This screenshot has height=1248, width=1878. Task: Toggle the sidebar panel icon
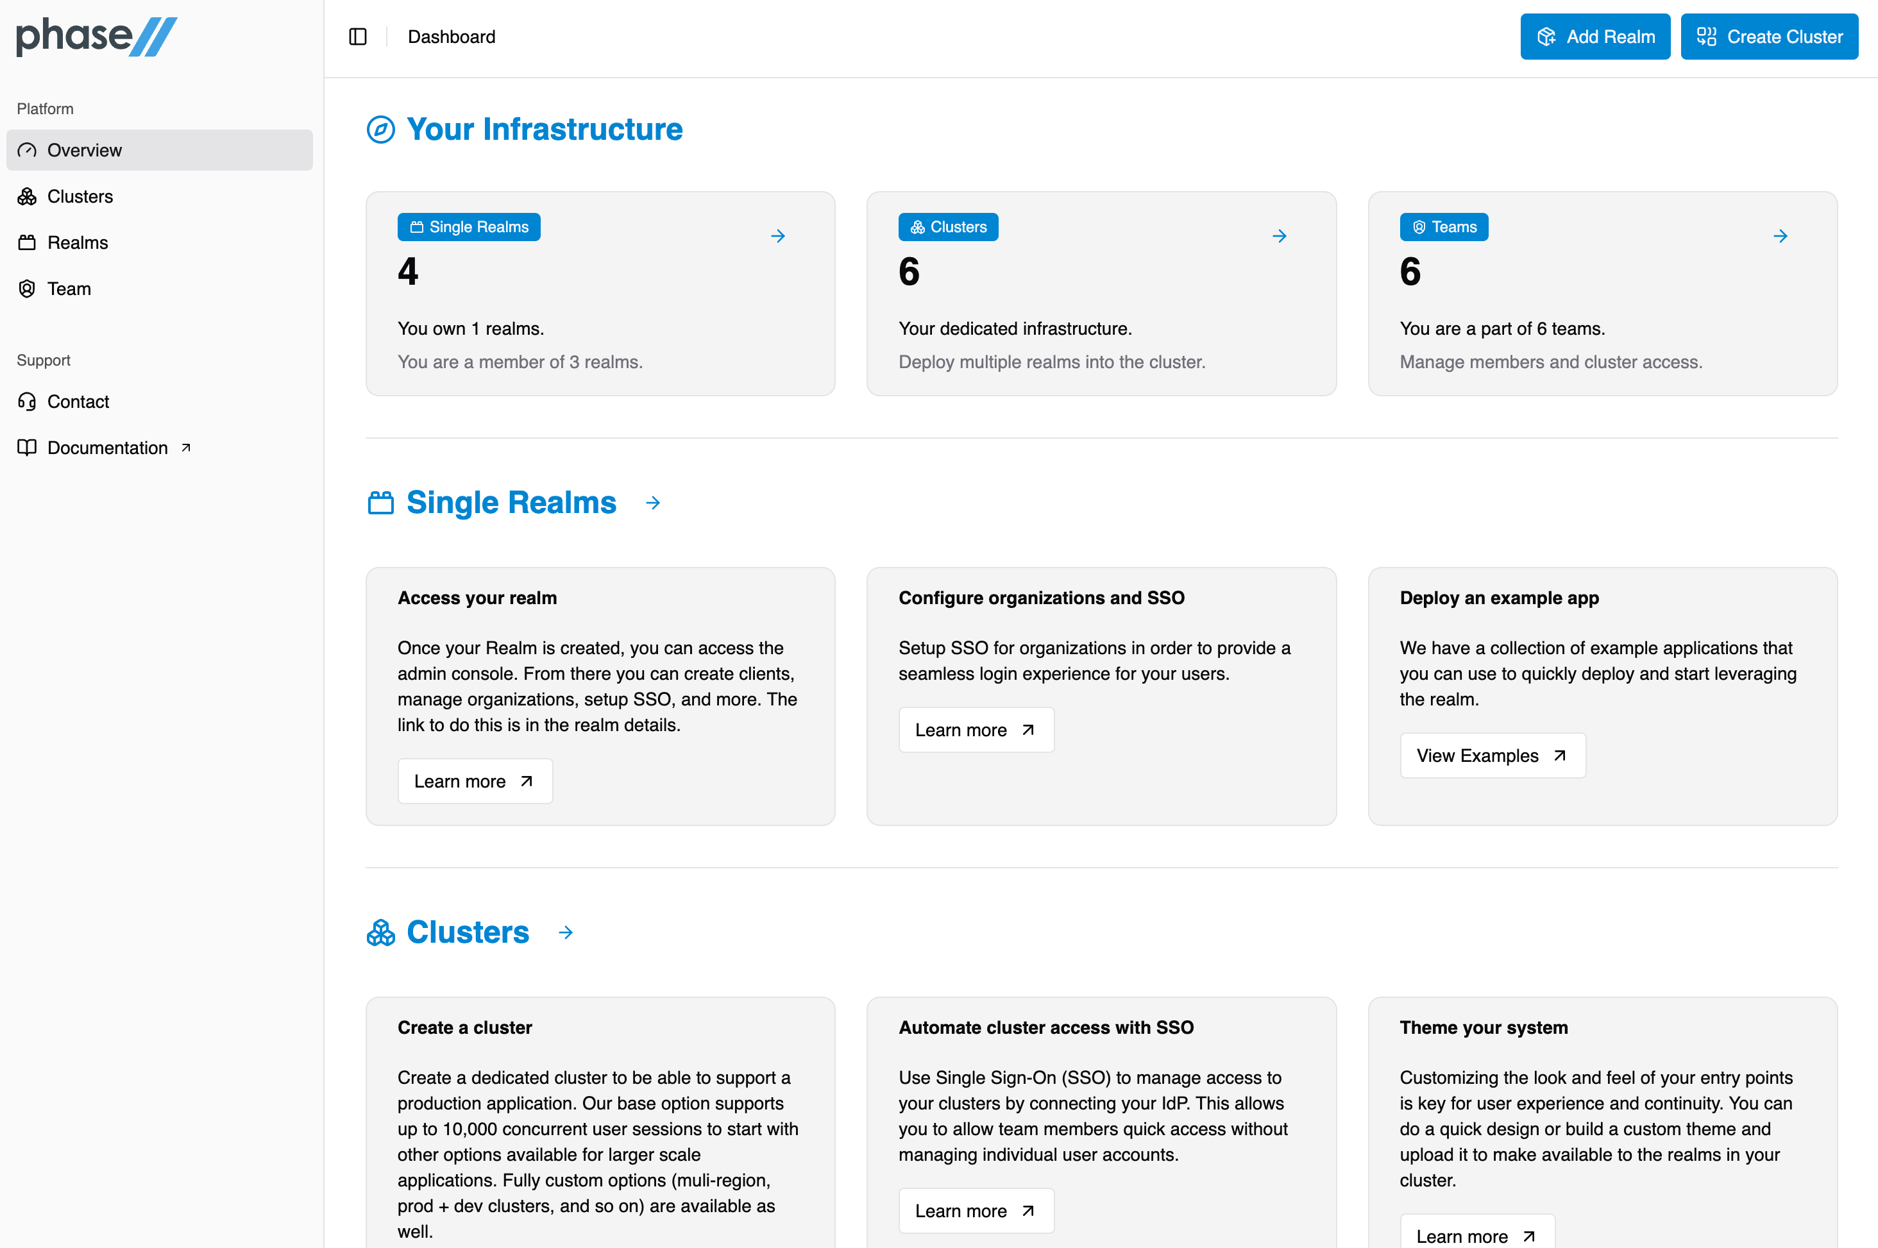click(x=358, y=37)
